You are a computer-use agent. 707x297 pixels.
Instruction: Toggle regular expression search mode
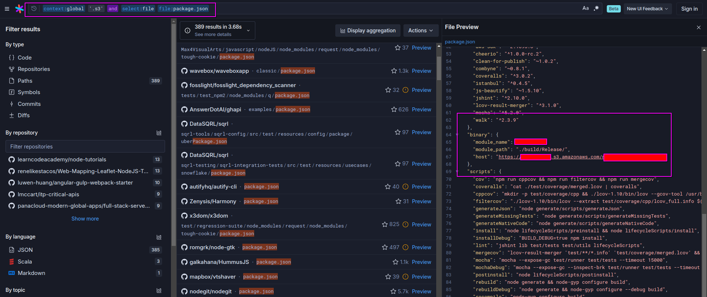click(596, 8)
